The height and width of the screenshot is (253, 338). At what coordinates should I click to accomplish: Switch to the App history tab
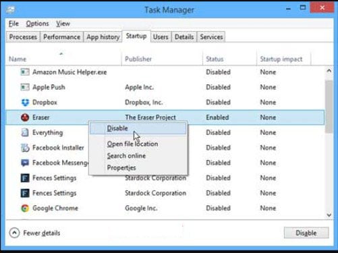coord(103,37)
